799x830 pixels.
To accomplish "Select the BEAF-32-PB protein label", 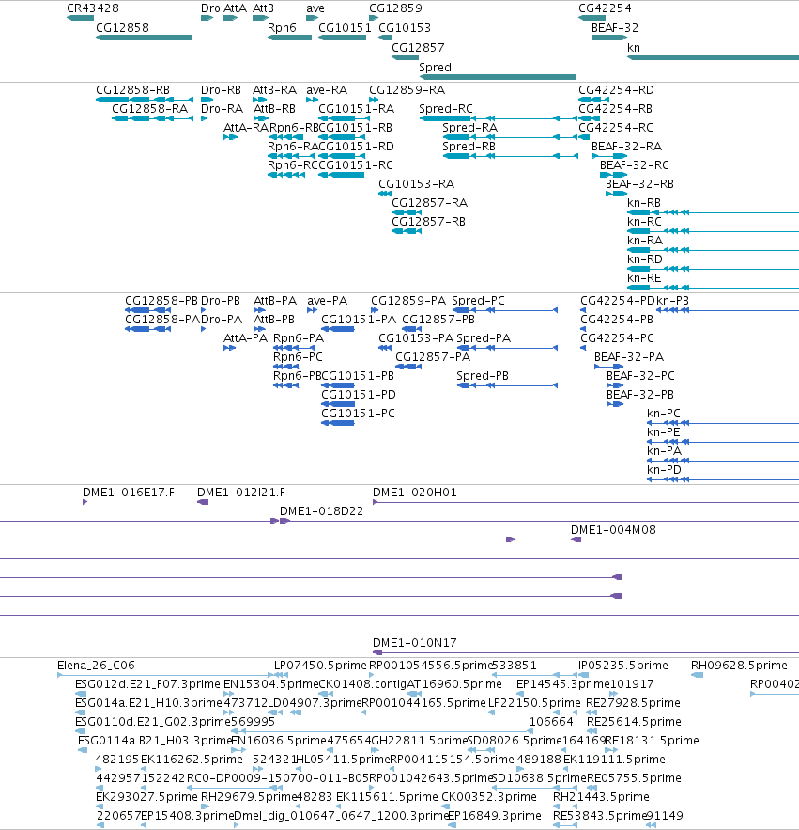I will pyautogui.click(x=639, y=395).
